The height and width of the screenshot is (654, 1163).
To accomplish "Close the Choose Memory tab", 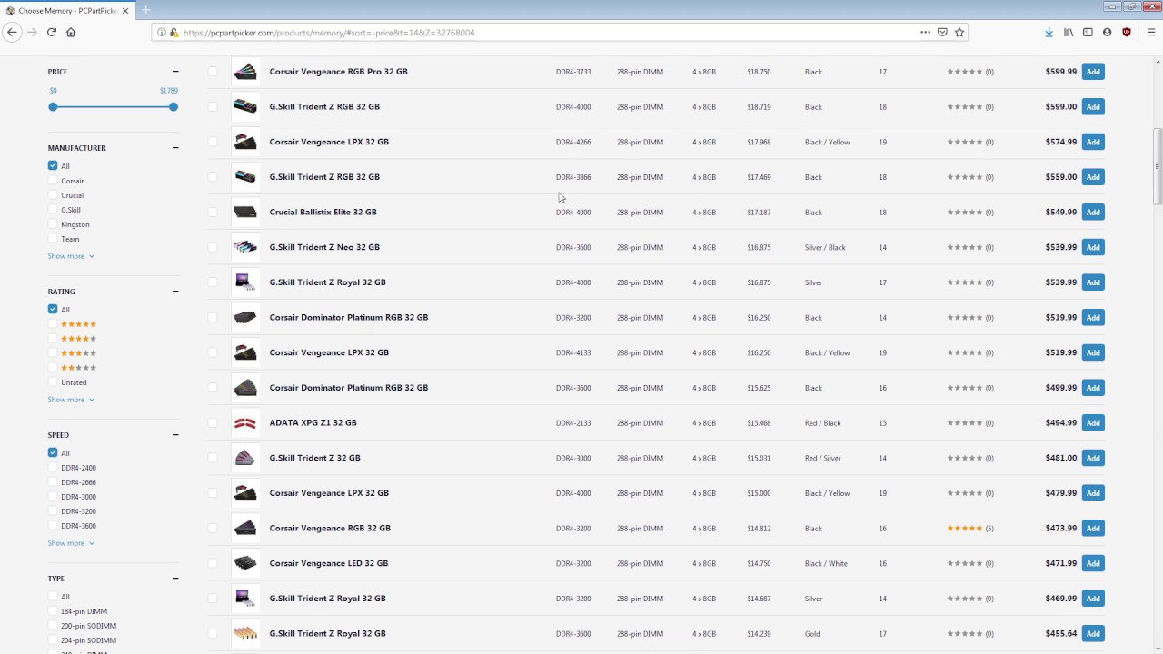I will click(x=125, y=11).
